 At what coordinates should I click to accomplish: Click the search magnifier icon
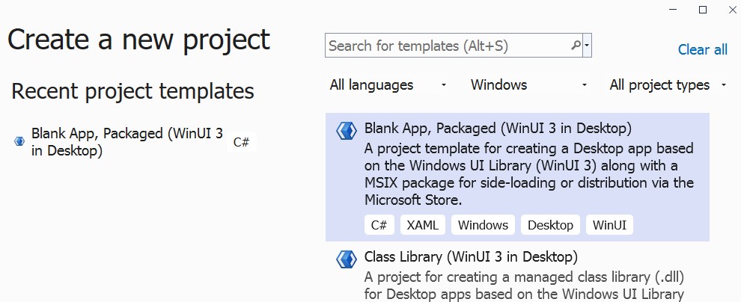point(576,46)
